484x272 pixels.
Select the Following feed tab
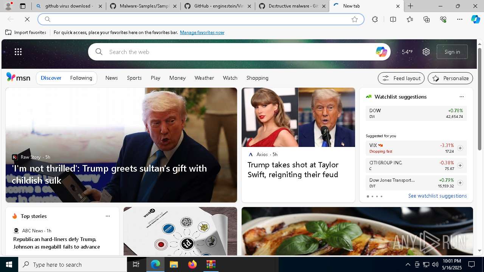[x=81, y=78]
